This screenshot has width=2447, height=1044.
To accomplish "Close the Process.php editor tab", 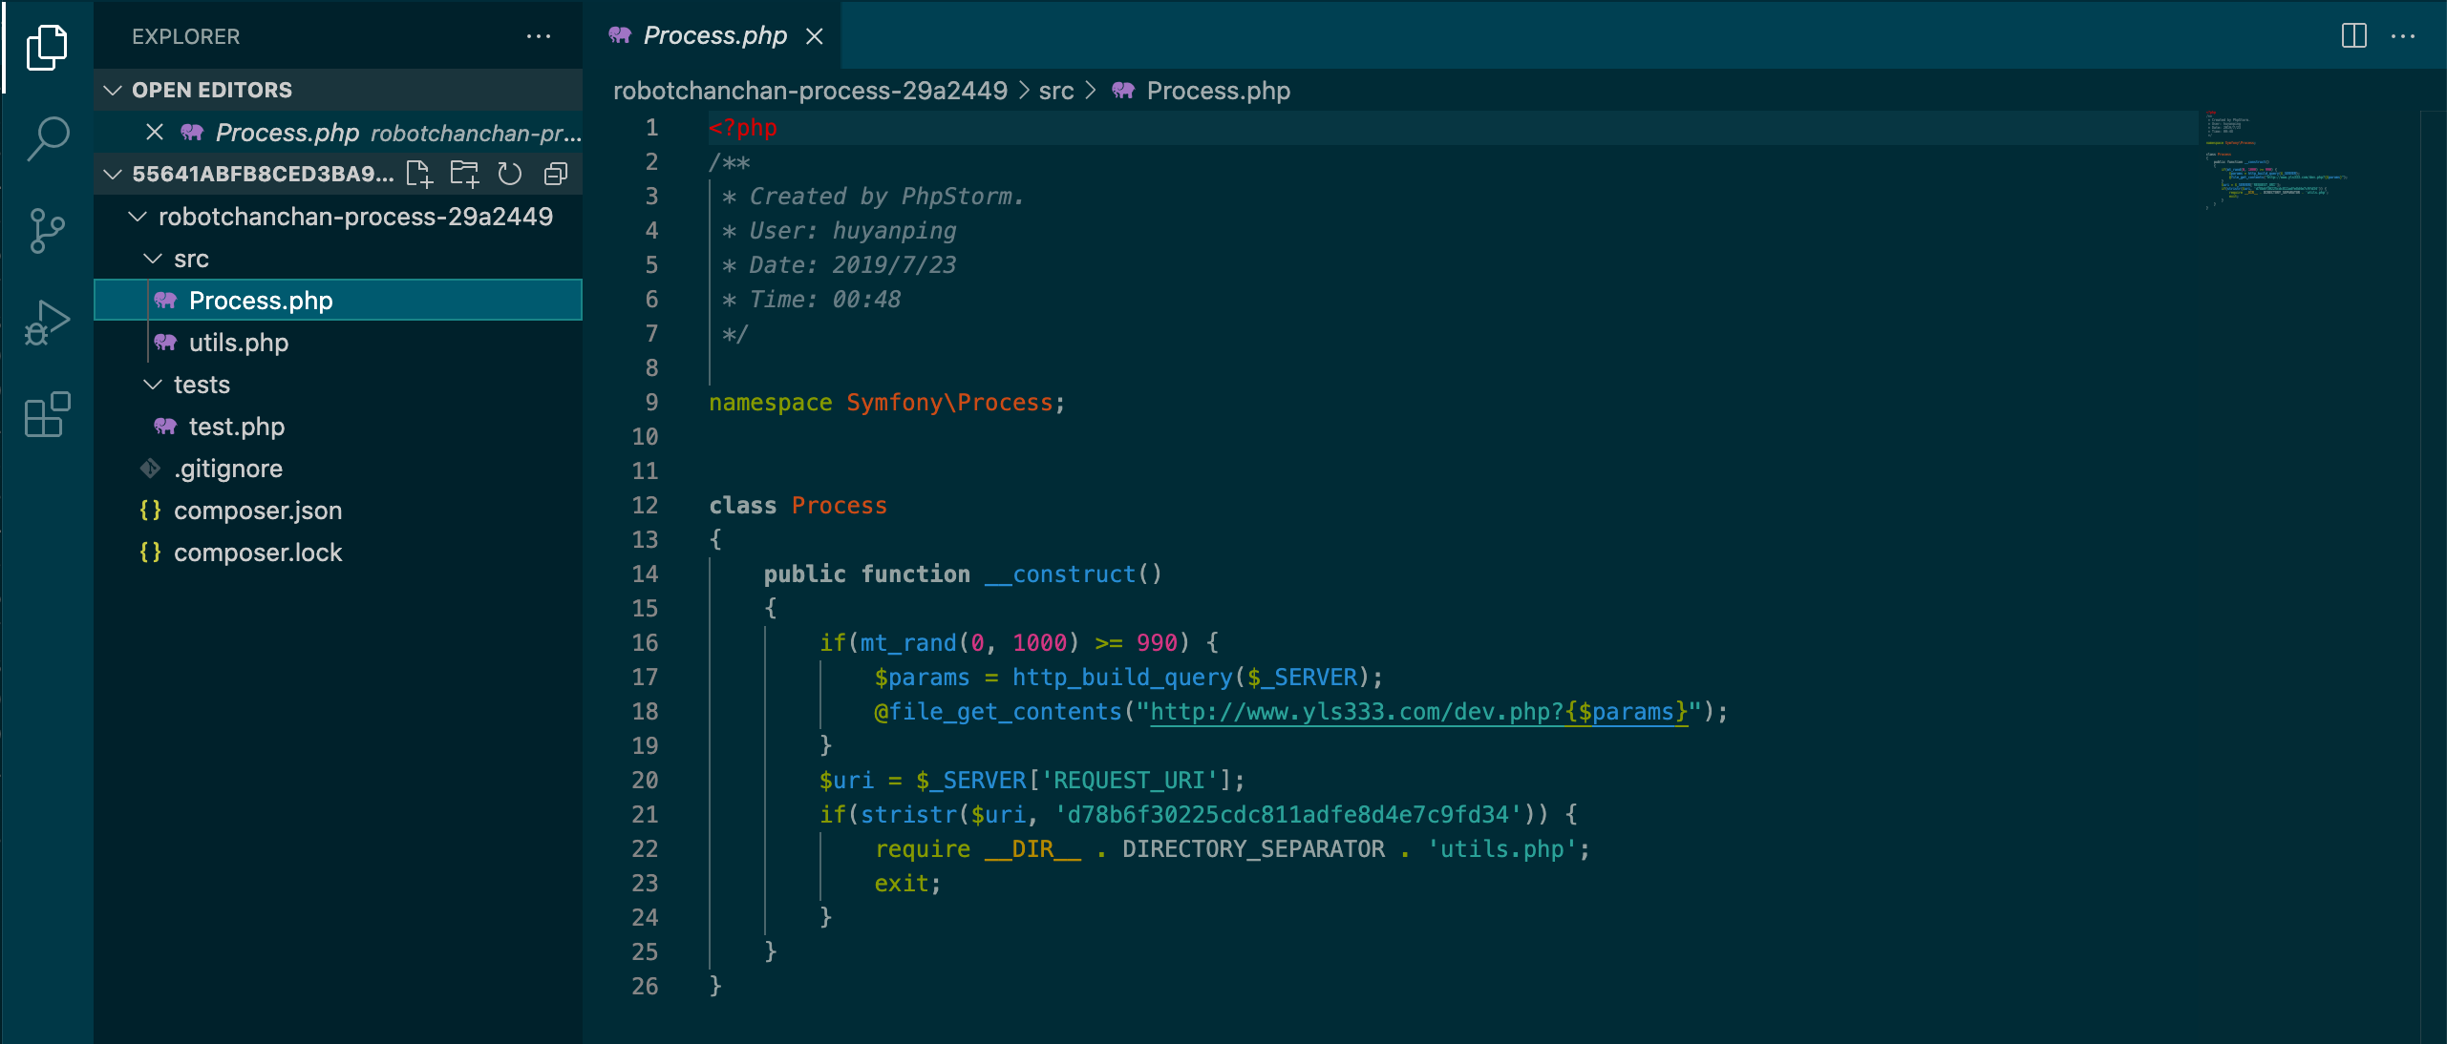I will (x=815, y=36).
